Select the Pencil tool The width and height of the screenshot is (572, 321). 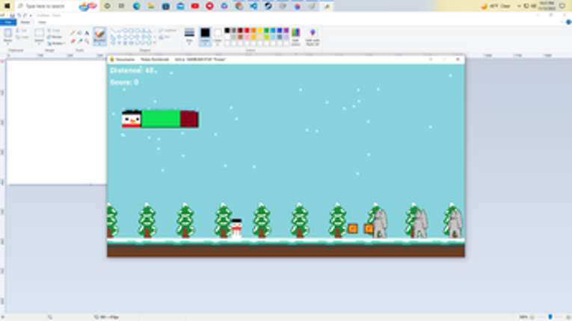pyautogui.click(x=73, y=33)
